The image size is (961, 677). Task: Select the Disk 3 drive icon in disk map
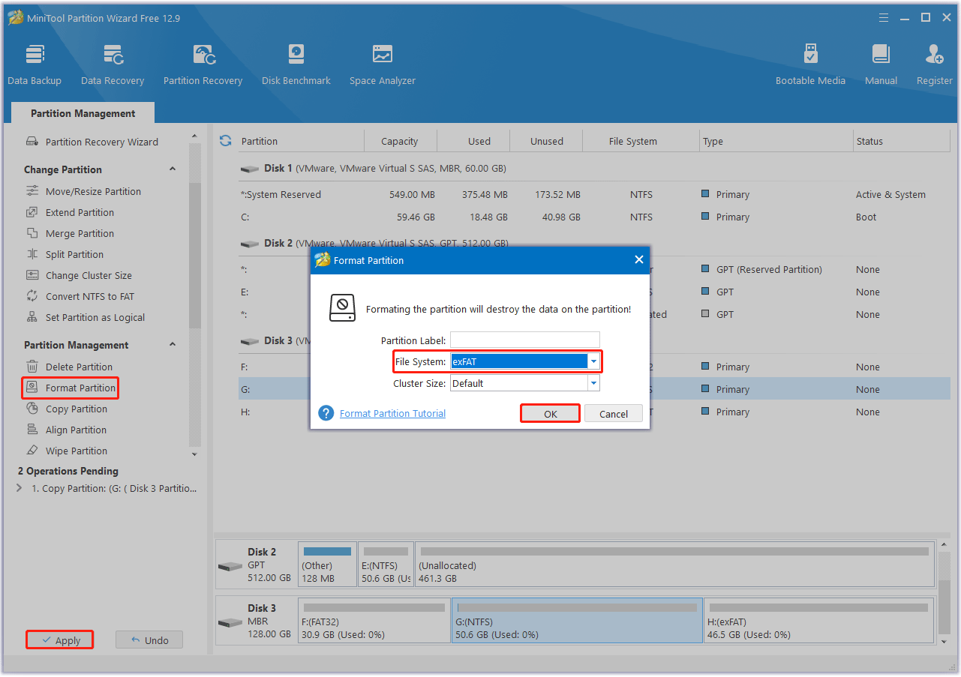[230, 622]
